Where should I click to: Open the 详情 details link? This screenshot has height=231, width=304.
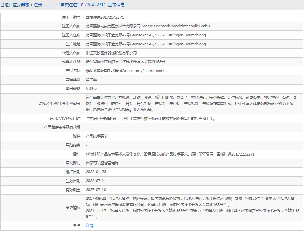point(89,225)
